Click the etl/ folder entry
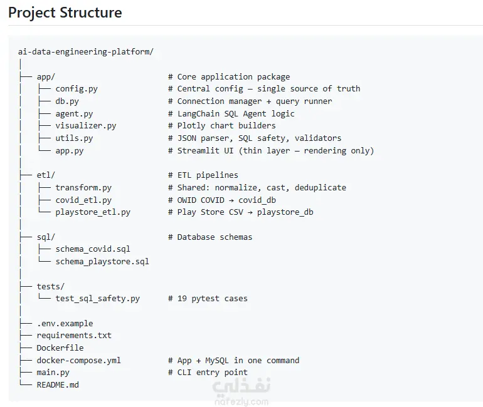This screenshot has width=483, height=407. (x=46, y=175)
